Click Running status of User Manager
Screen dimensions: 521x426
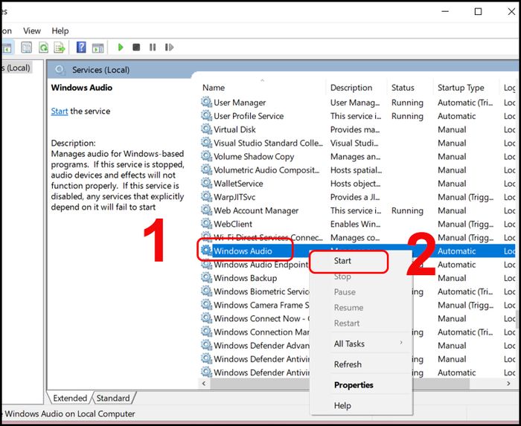pyautogui.click(x=407, y=103)
